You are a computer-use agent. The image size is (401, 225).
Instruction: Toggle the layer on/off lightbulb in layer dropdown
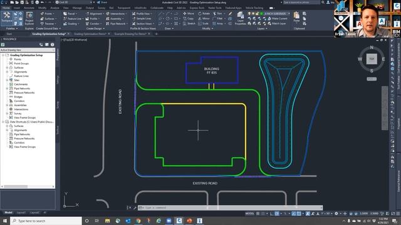(x=249, y=14)
